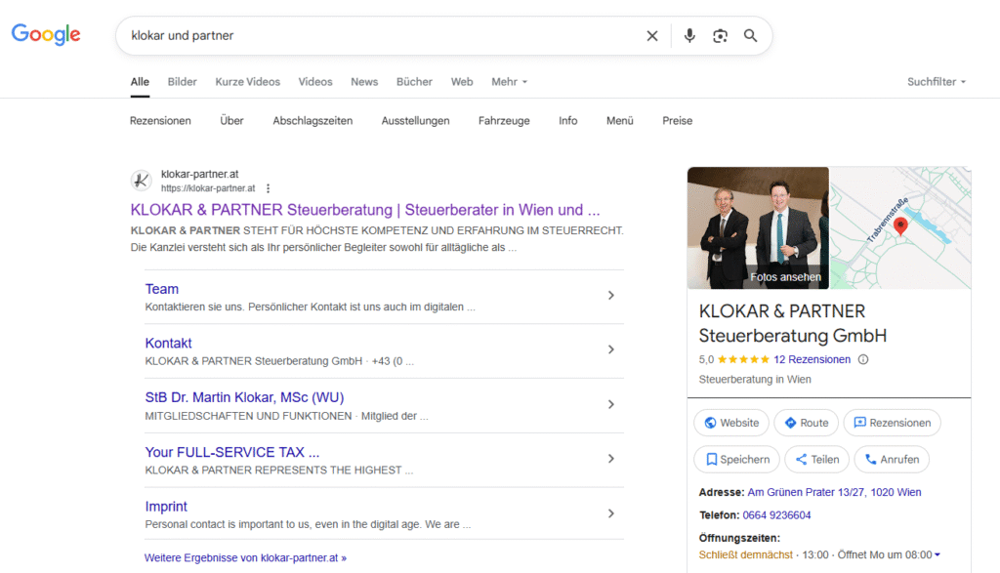Click the klokar-partner.at site favicon
Screen dimensions: 1000x573
tap(141, 181)
